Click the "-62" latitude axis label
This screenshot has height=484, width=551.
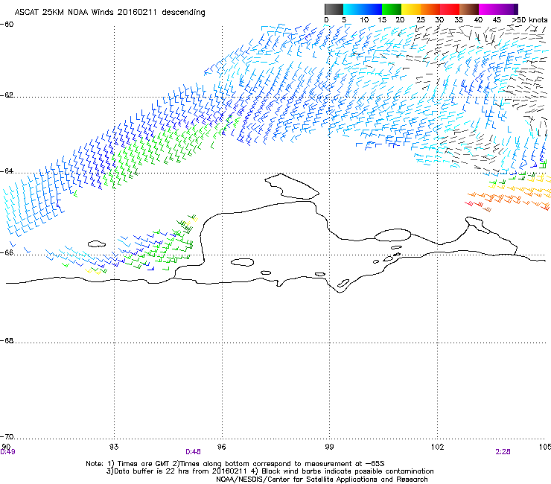coord(7,95)
